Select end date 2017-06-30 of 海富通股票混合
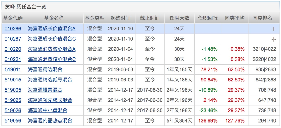This screenshot has height=128, width=281. 150,90
